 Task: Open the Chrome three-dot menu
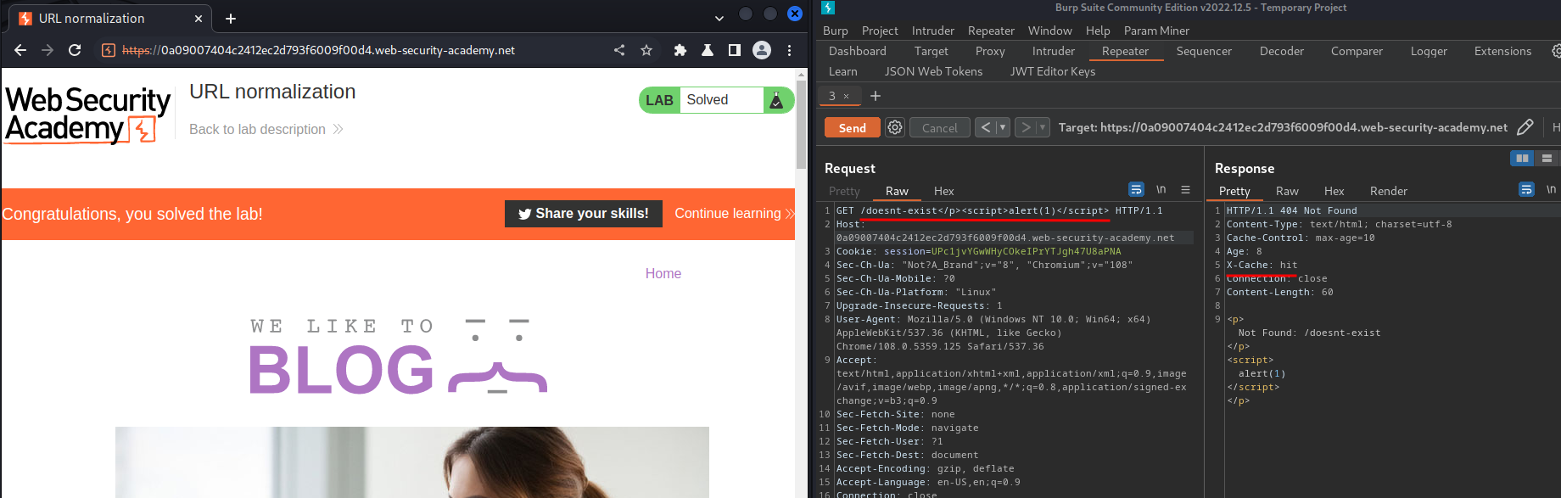[789, 50]
